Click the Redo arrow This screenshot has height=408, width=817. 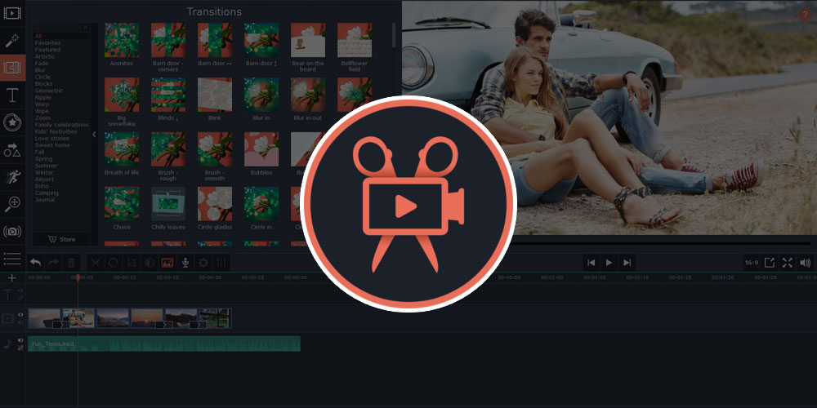[53, 263]
